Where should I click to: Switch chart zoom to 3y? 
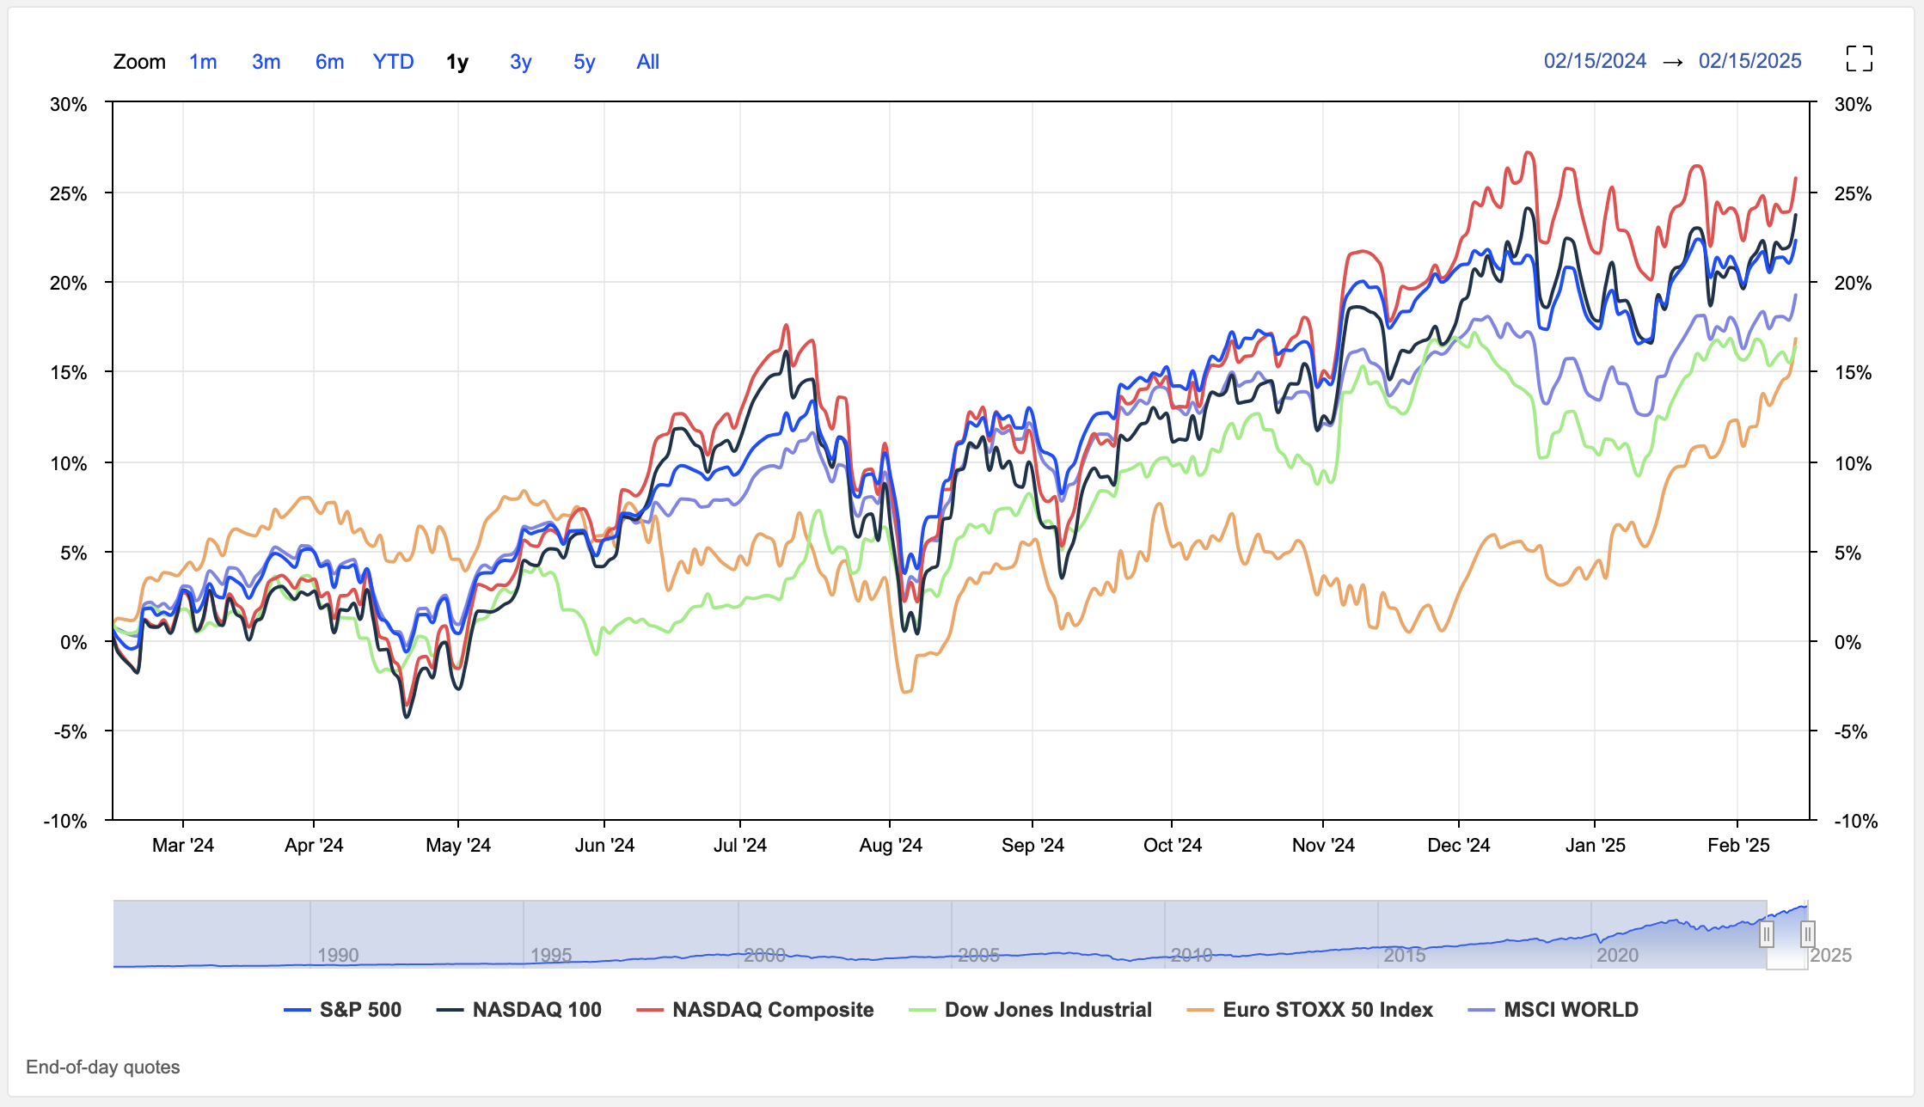point(521,62)
